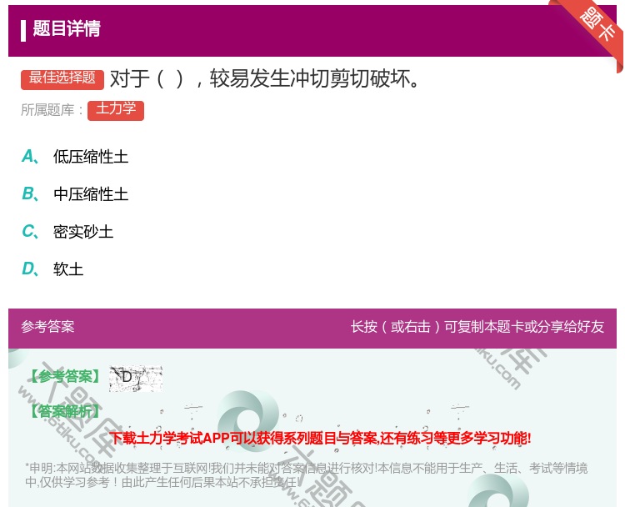
Task: Click the answer image showing D
Action: pyautogui.click(x=136, y=378)
